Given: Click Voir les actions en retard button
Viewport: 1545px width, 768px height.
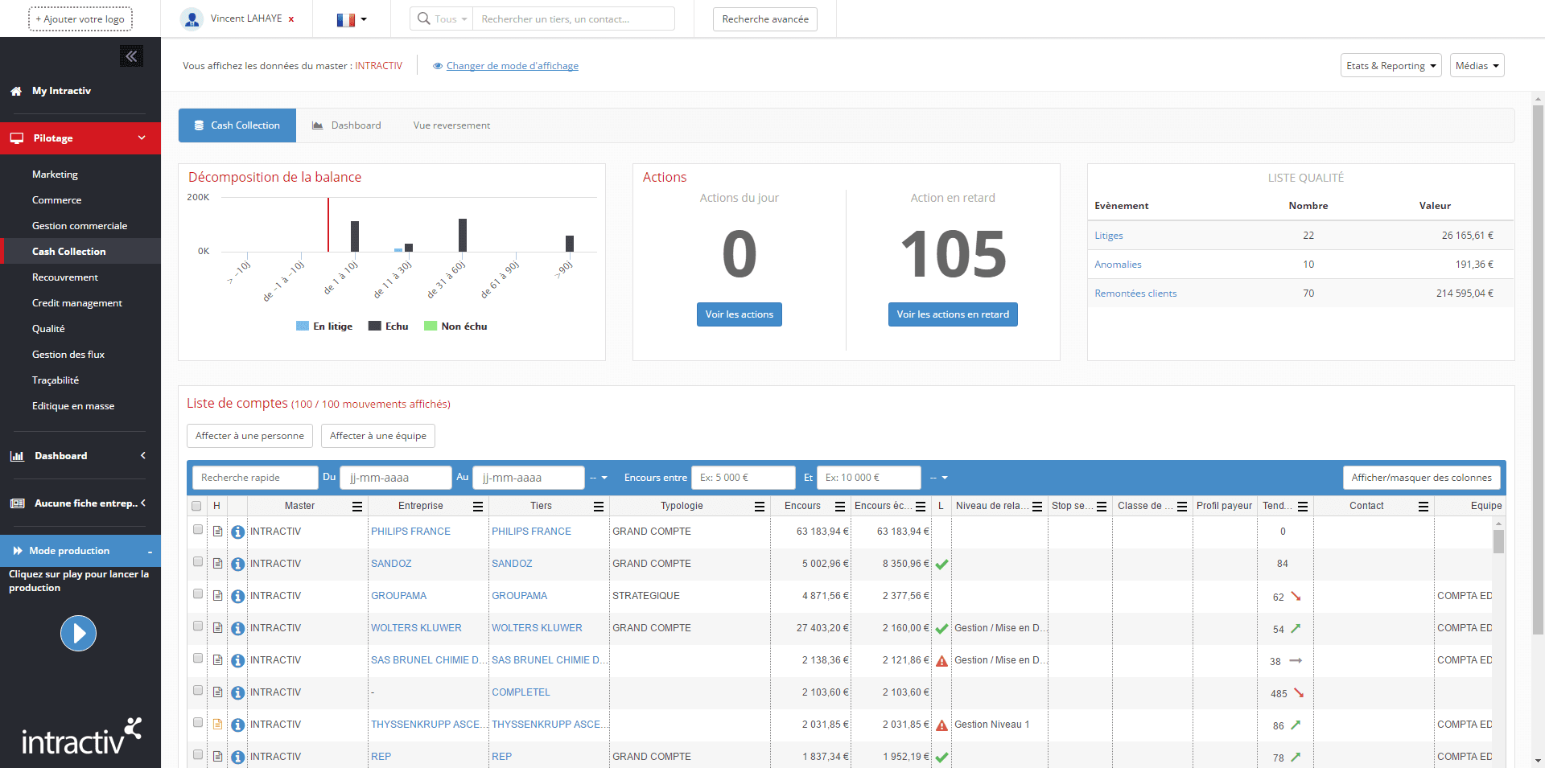Looking at the screenshot, I should 952,314.
